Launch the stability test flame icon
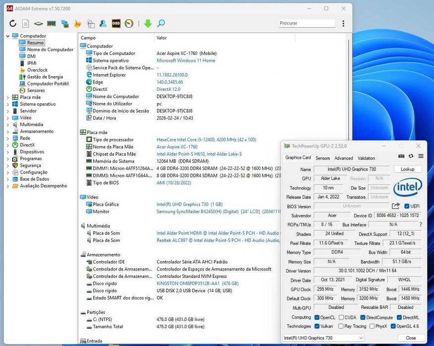Screen dimensions: 434x346 pos(77,23)
